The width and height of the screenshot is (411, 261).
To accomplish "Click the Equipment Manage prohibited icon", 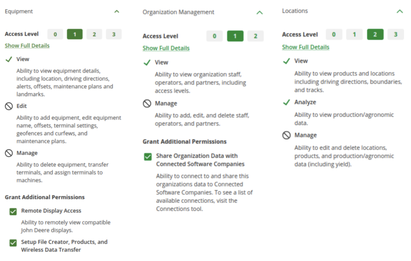I will coord(9,153).
